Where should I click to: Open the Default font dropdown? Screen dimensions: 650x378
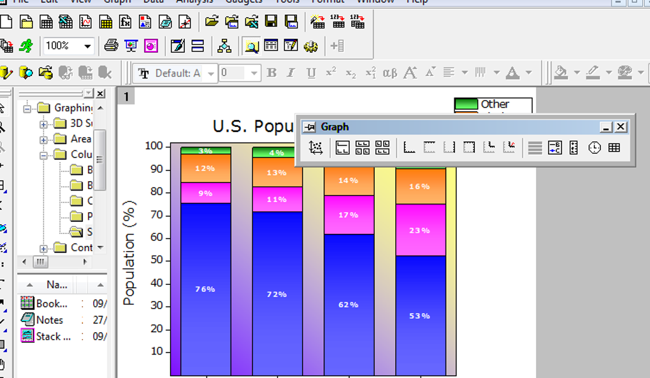(211, 73)
